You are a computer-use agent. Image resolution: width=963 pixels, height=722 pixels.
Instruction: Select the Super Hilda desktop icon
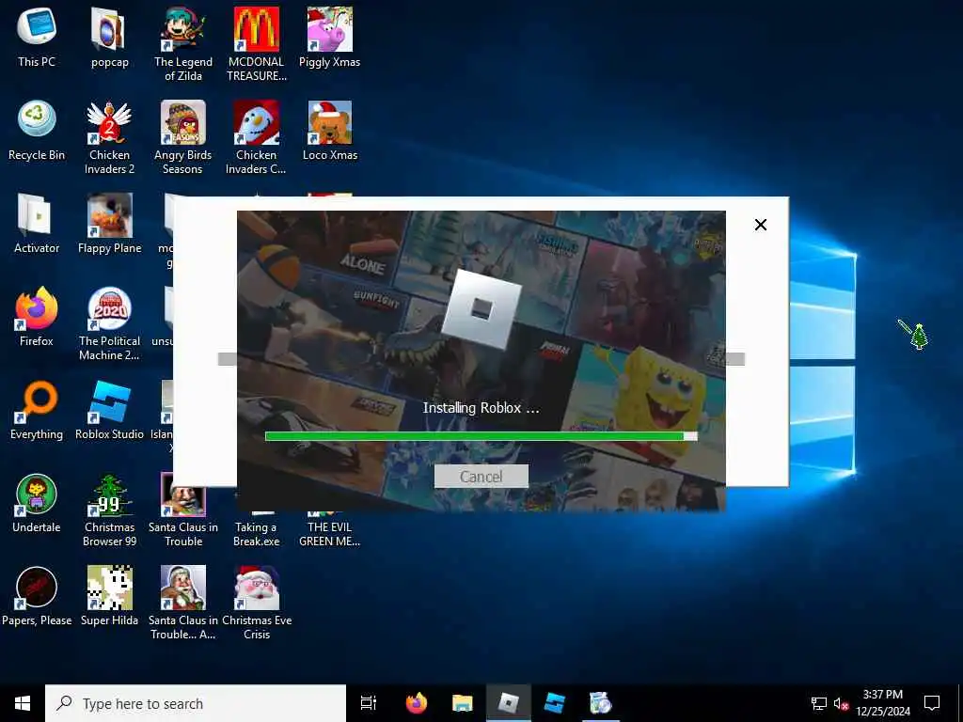coord(109,597)
